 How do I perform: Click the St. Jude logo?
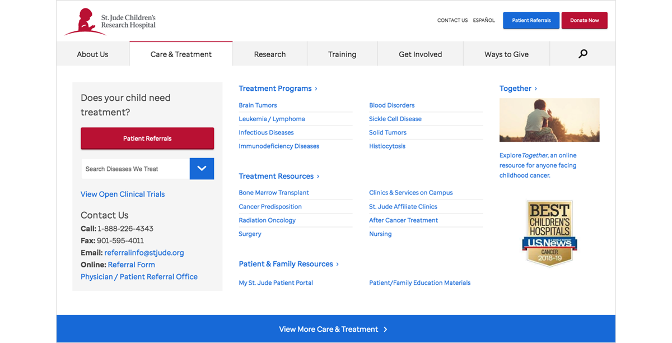[x=110, y=22]
